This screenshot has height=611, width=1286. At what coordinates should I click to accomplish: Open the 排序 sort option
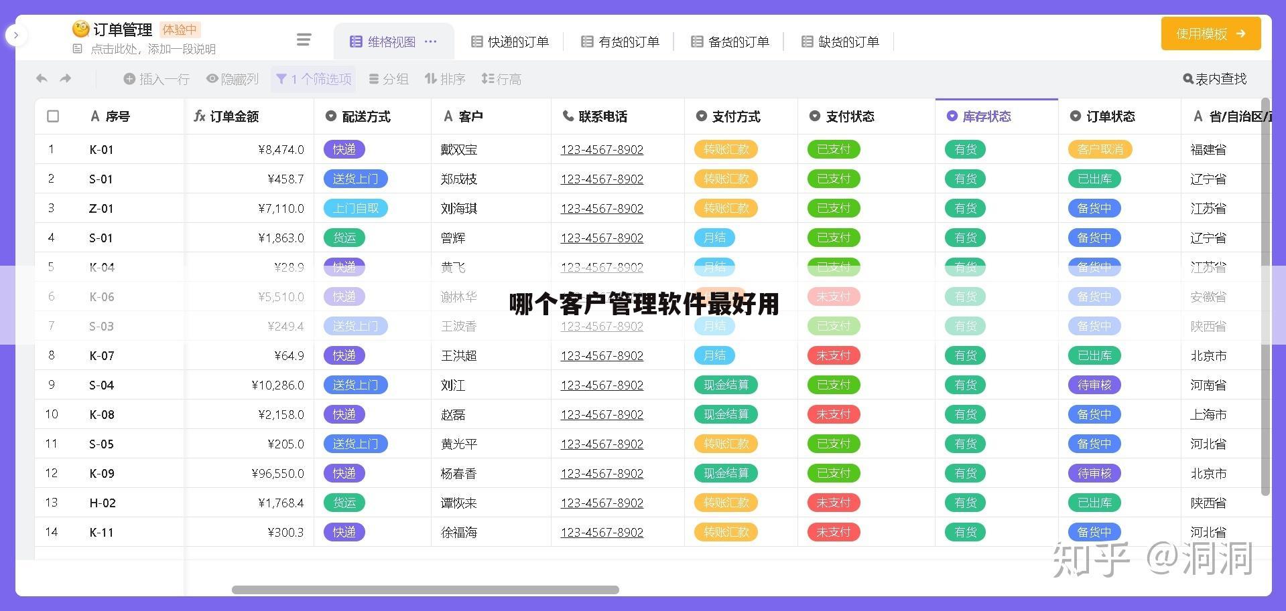445,79
